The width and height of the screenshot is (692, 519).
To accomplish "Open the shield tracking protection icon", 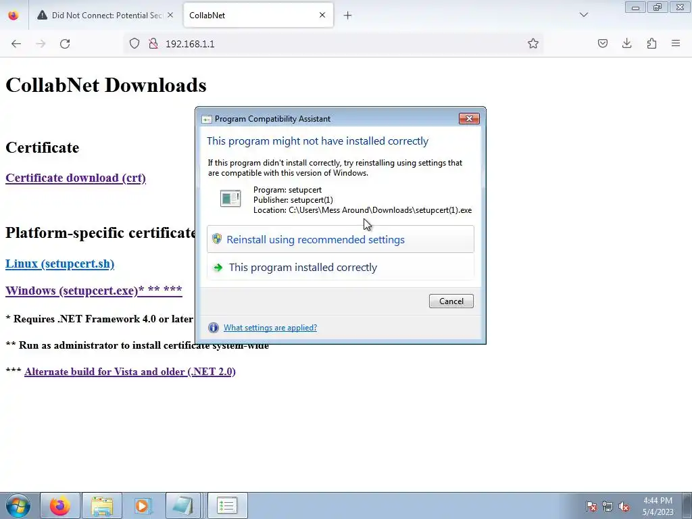I will 134,44.
